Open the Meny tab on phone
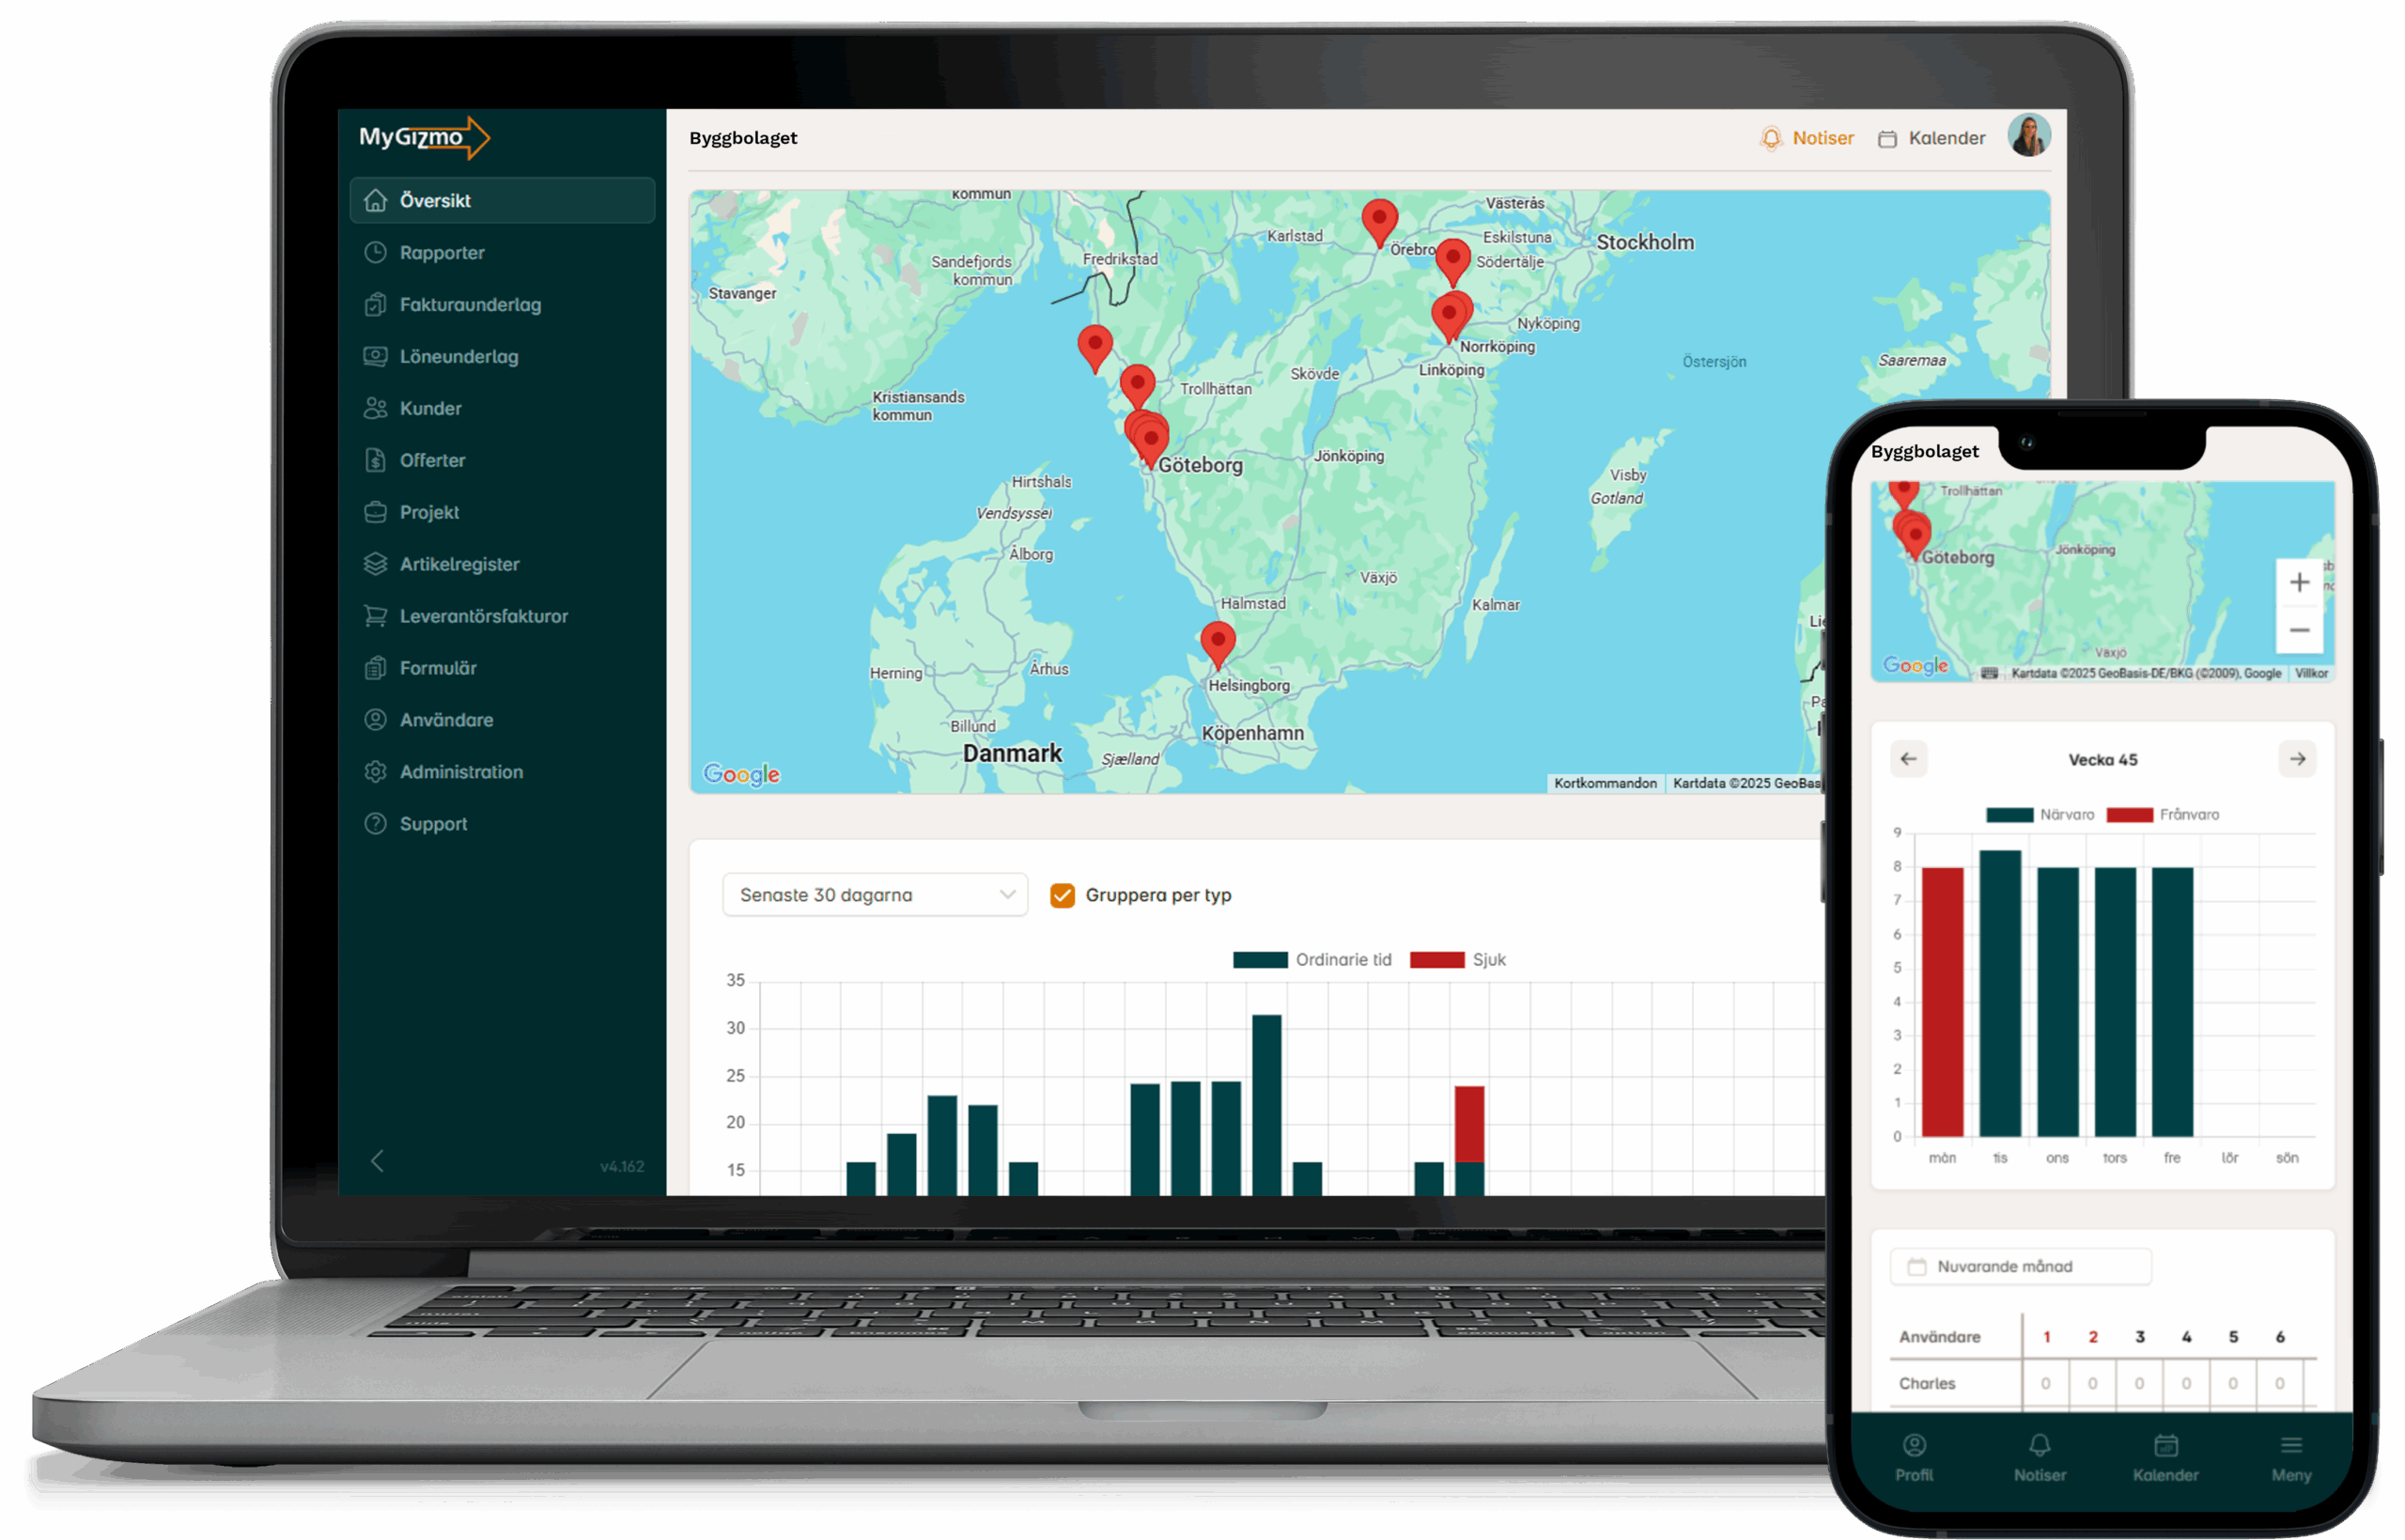 pyautogui.click(x=2290, y=1457)
